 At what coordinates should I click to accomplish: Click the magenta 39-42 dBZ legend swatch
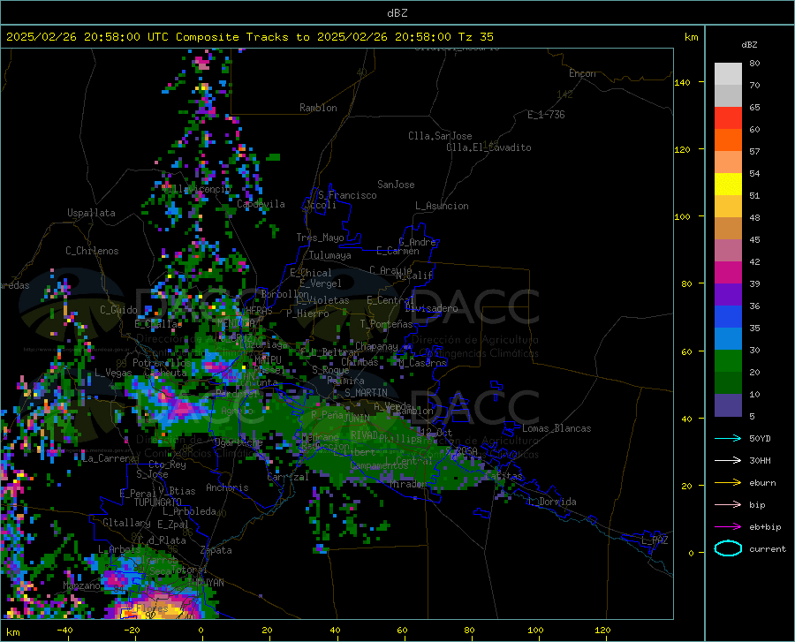(x=728, y=273)
